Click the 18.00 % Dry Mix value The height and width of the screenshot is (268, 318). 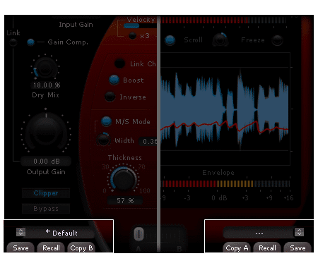click(47, 85)
